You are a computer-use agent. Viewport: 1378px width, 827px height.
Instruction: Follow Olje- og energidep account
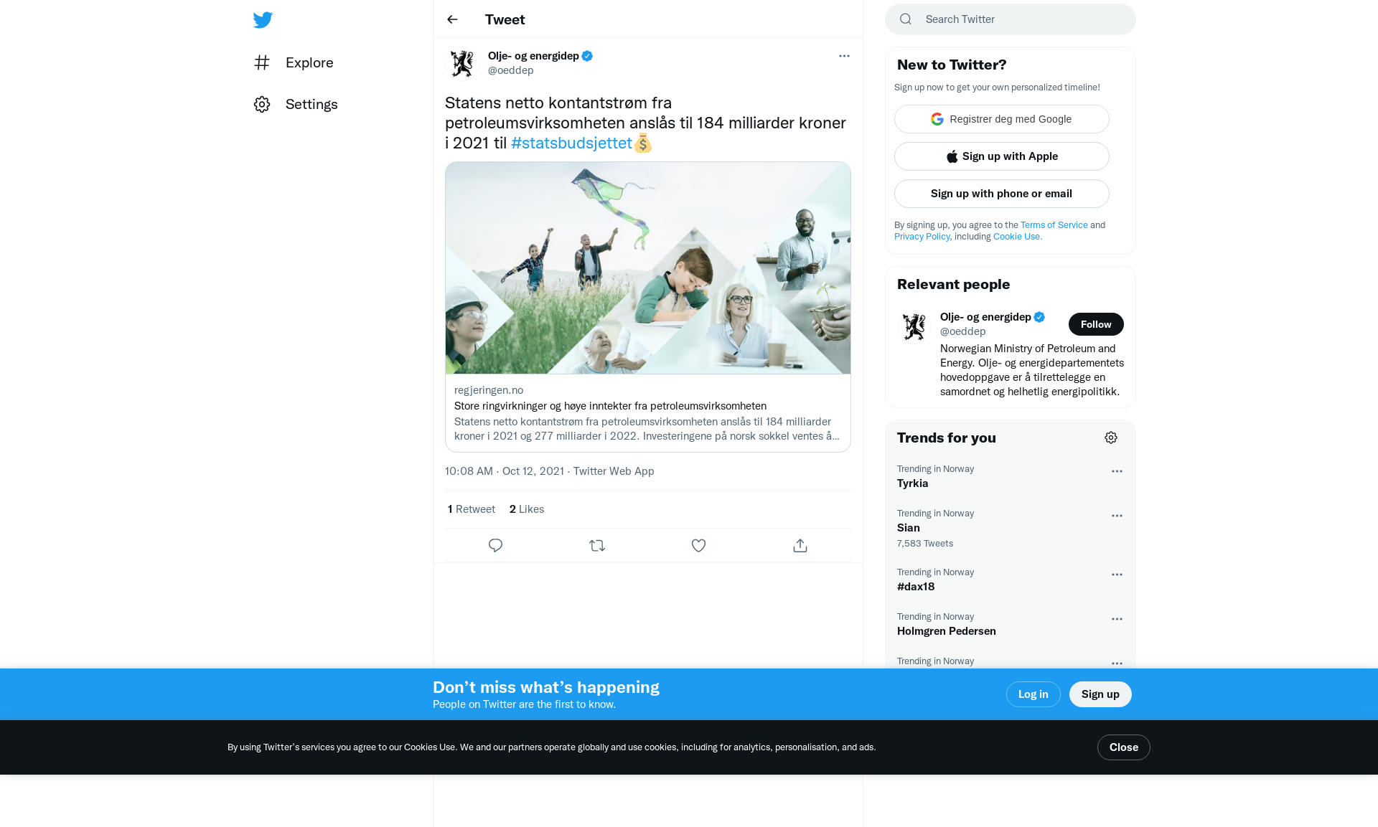click(1096, 324)
